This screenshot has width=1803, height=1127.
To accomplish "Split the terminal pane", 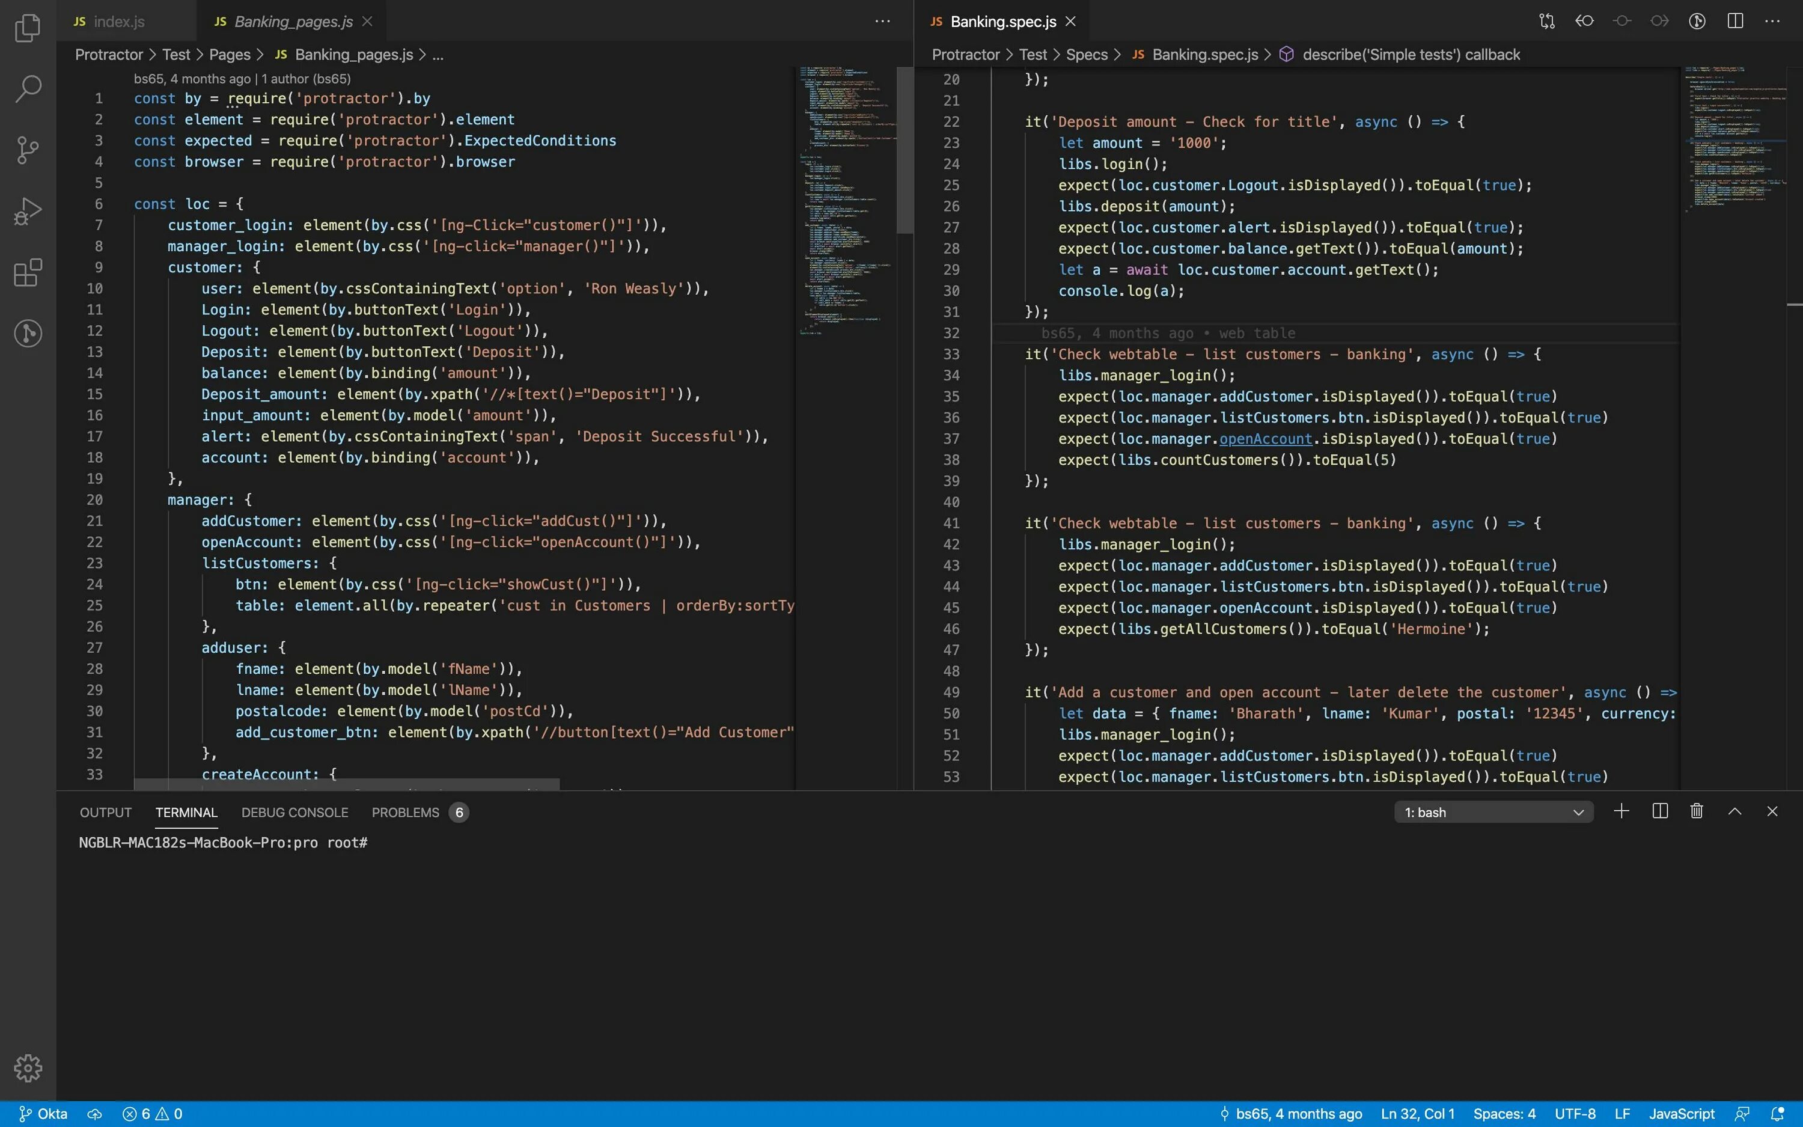I will 1659,811.
